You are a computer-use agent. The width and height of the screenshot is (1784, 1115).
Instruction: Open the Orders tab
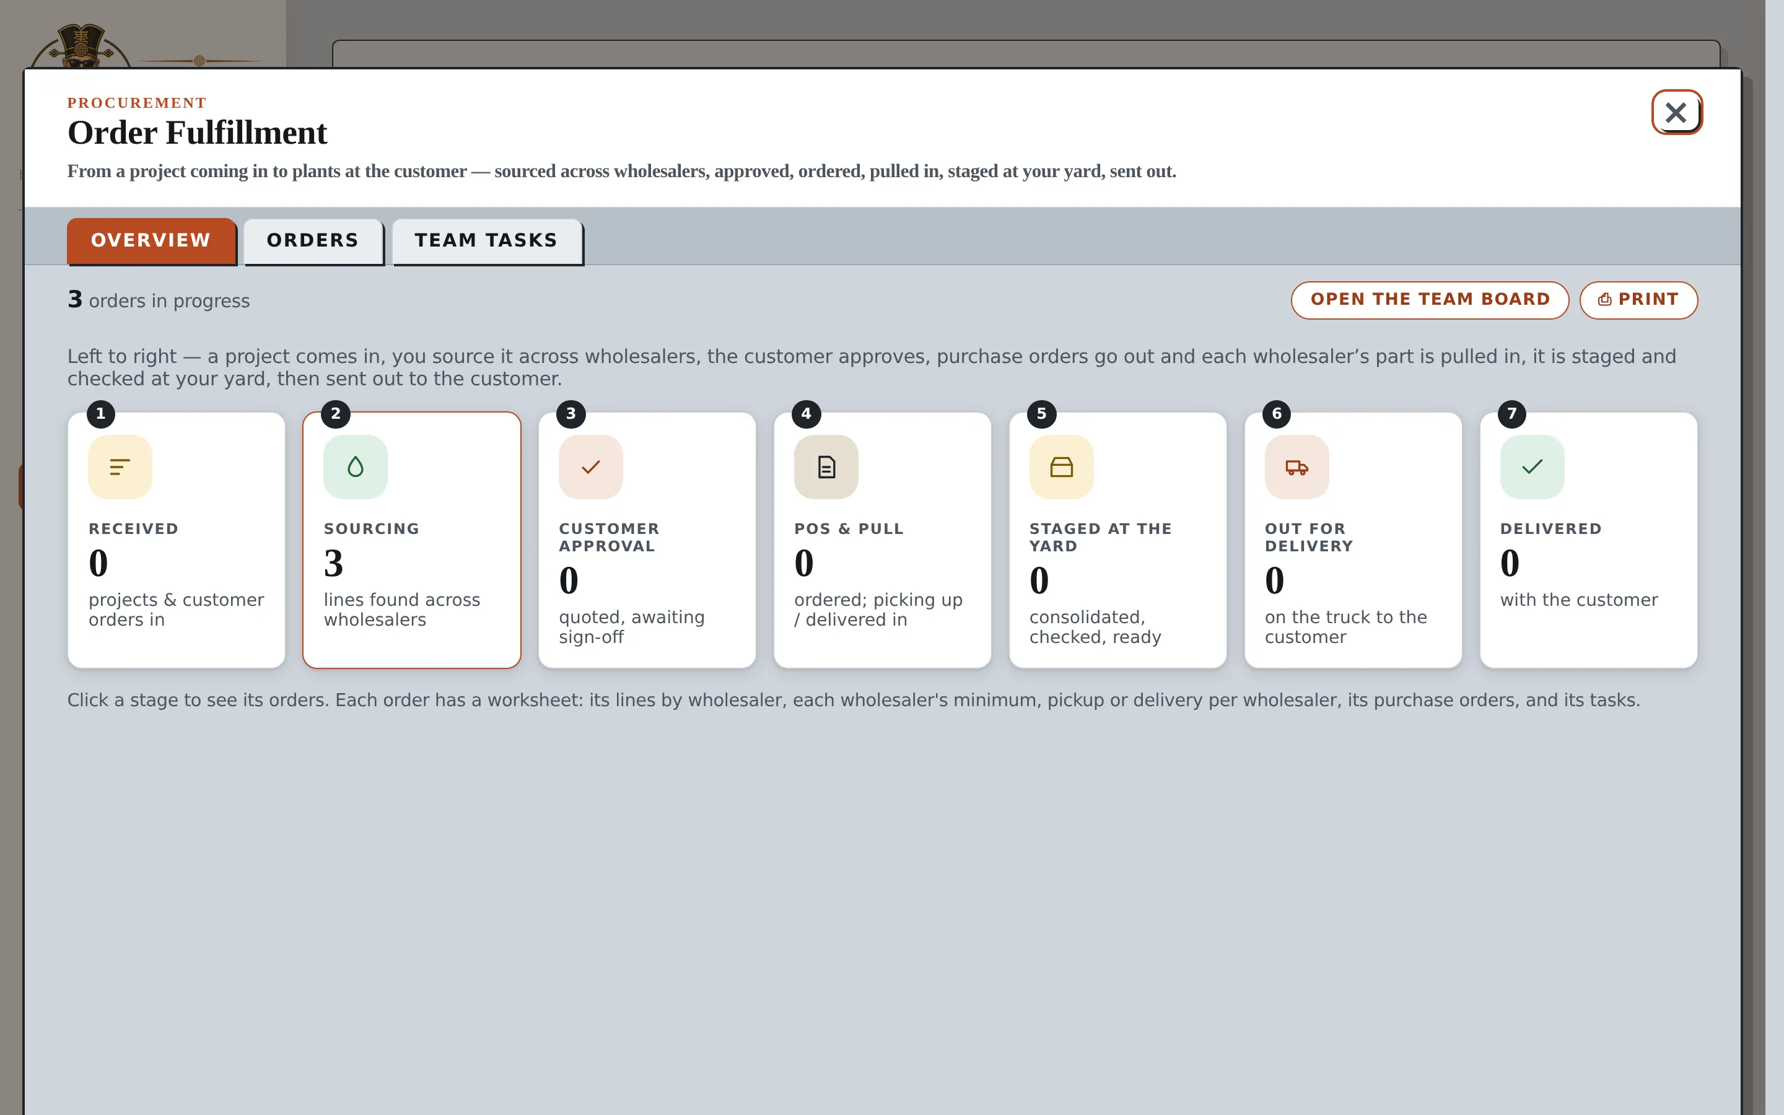coord(313,240)
